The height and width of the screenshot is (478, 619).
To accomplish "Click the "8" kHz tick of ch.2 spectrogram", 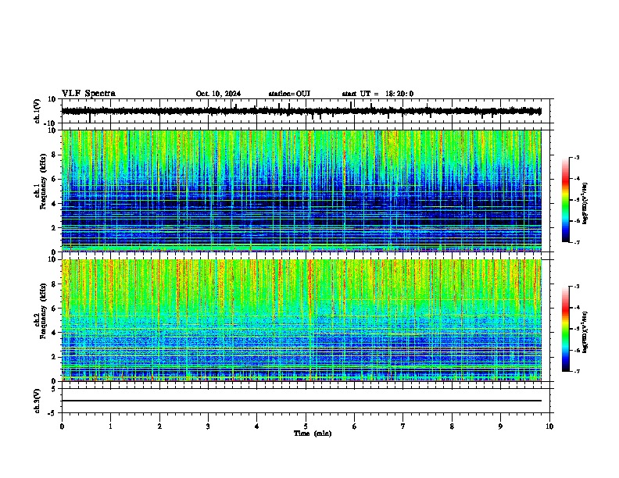I will [x=54, y=284].
